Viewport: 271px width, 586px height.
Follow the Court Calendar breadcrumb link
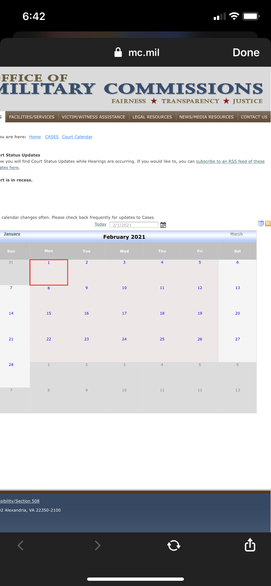(x=77, y=137)
